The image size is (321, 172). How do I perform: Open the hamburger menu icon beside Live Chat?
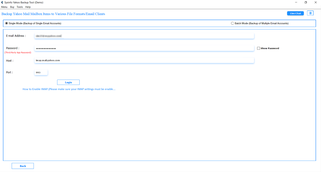[x=310, y=13]
